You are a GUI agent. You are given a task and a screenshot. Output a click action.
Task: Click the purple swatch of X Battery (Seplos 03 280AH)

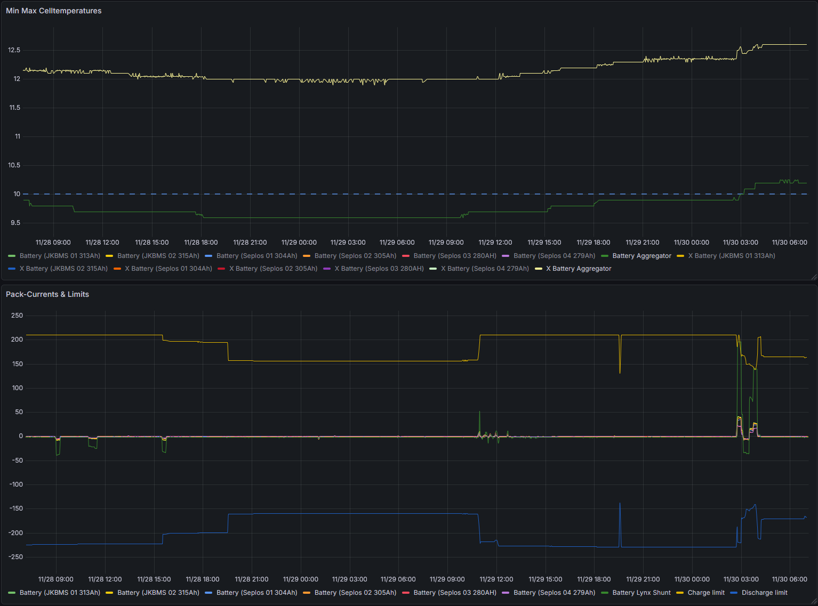point(327,269)
